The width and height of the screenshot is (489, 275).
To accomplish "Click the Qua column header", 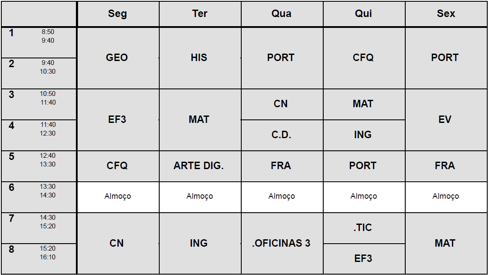I will click(281, 14).
